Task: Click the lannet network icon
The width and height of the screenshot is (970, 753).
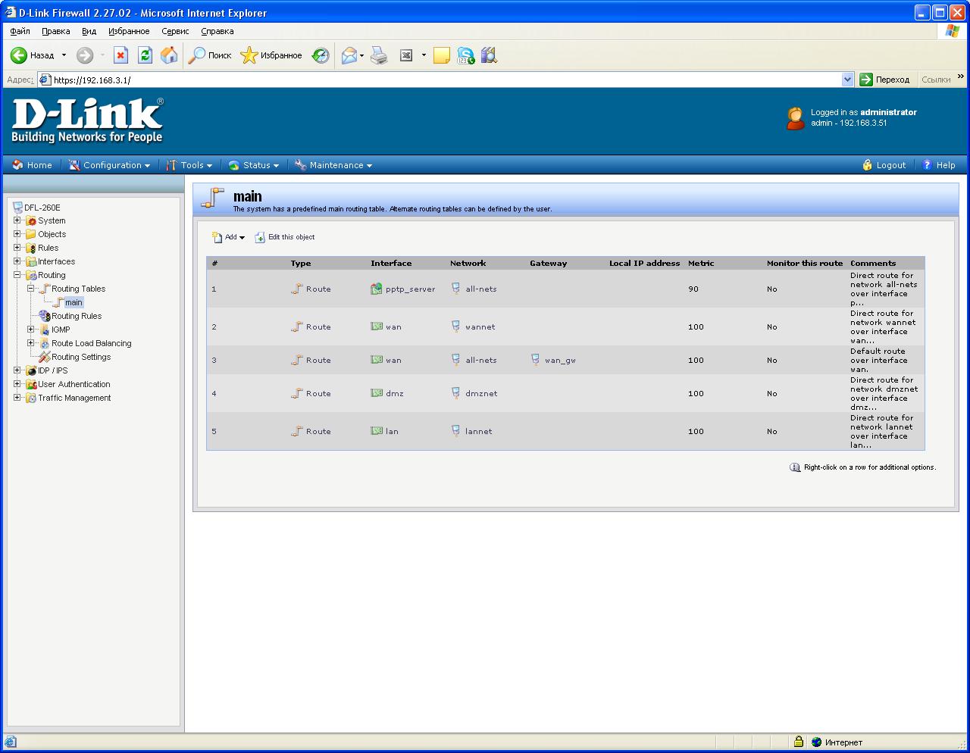Action: pos(456,431)
